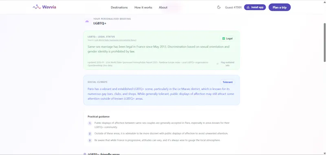This screenshot has width=326, height=155.
Task: Toggle dark mode with the moon icon
Action: click(x=219, y=7)
